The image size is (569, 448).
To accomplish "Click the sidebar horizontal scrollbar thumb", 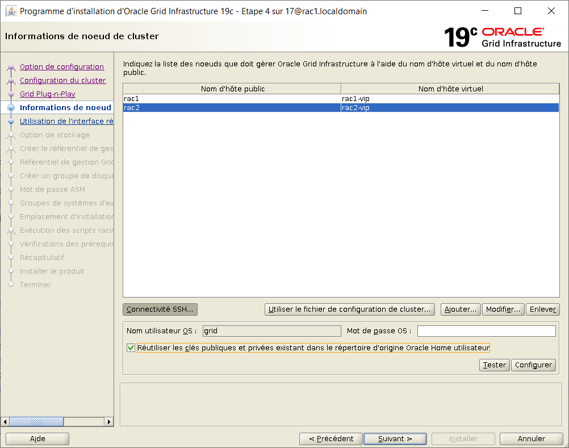I will pyautogui.click(x=36, y=421).
